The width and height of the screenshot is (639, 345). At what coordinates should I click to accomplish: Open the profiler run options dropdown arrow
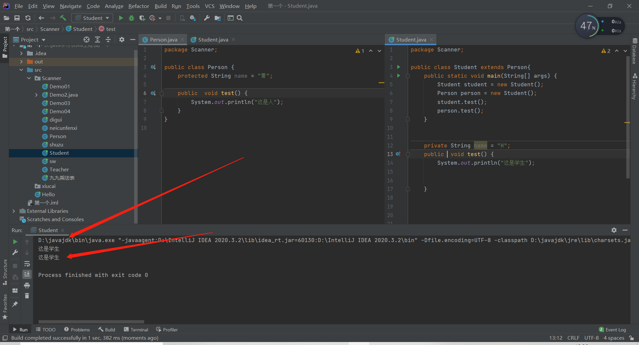click(x=160, y=18)
